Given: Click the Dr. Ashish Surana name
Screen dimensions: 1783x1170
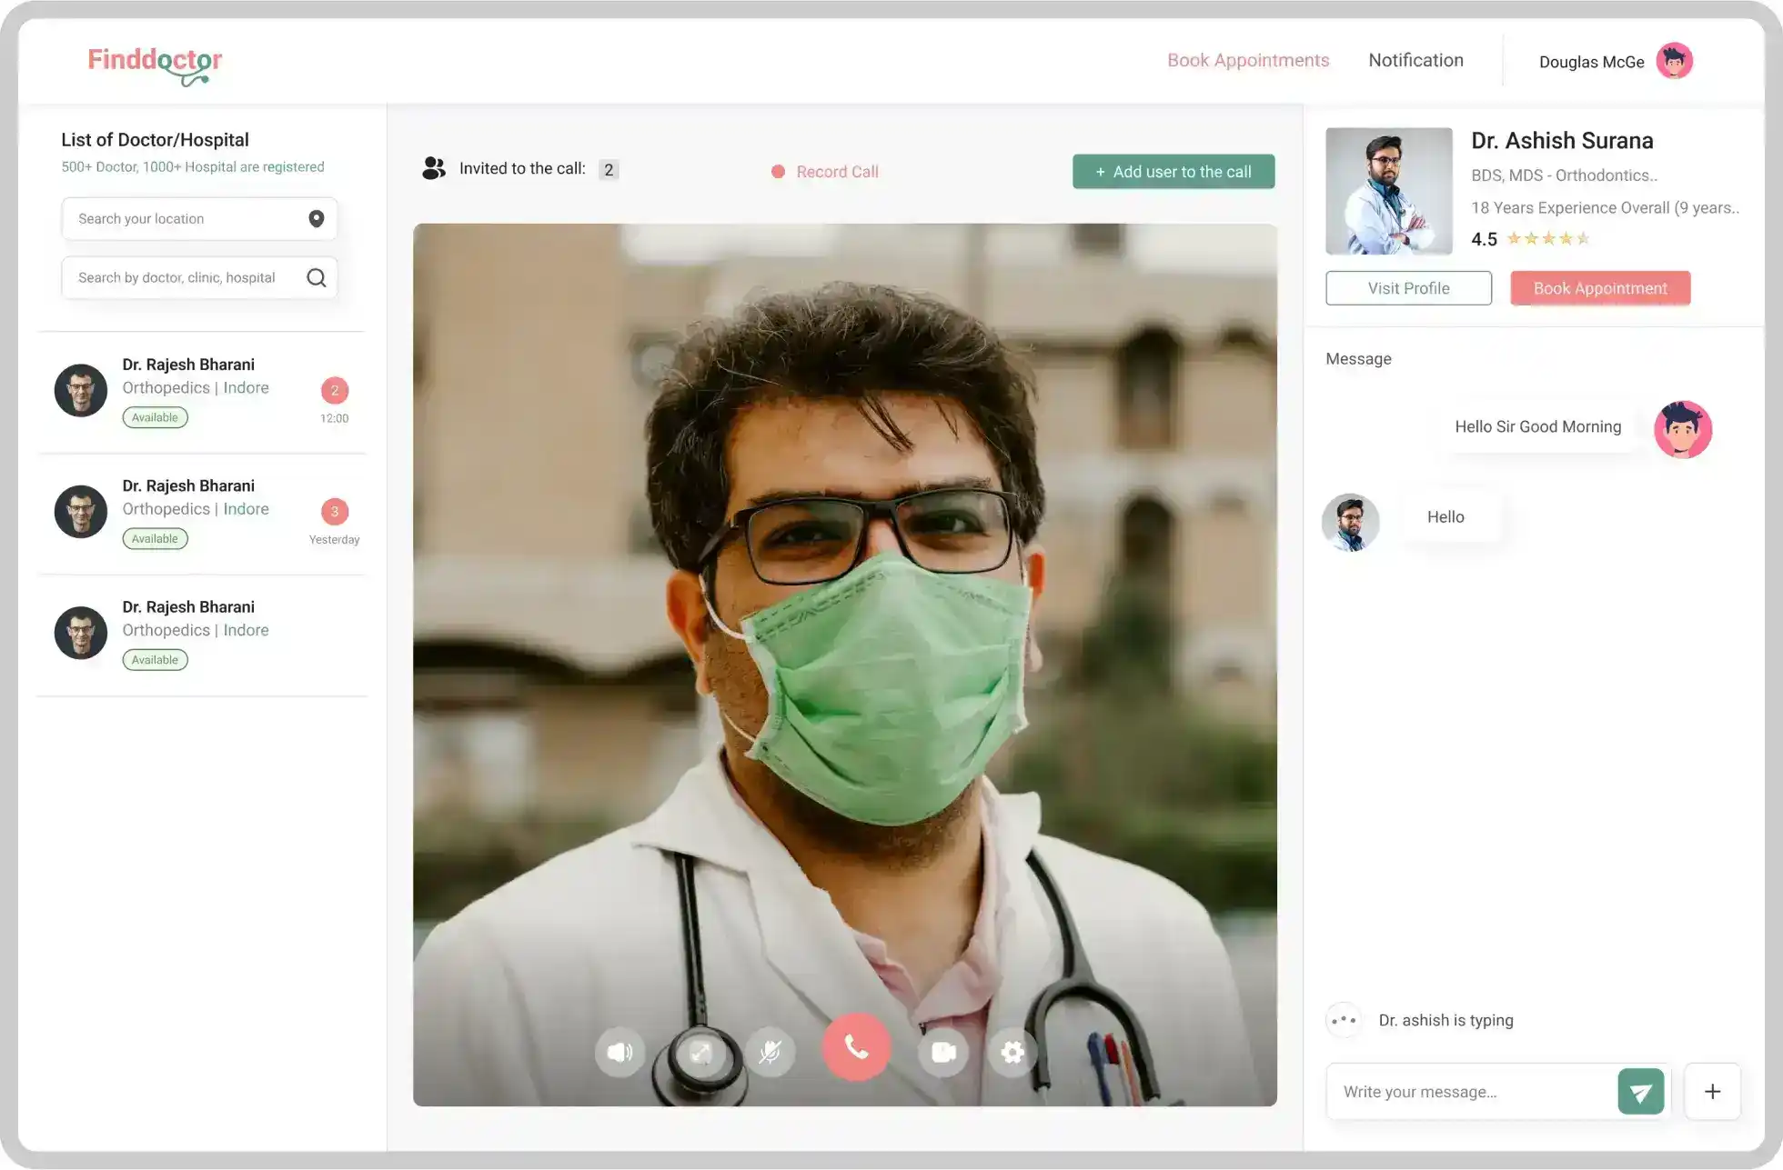Looking at the screenshot, I should [x=1562, y=141].
